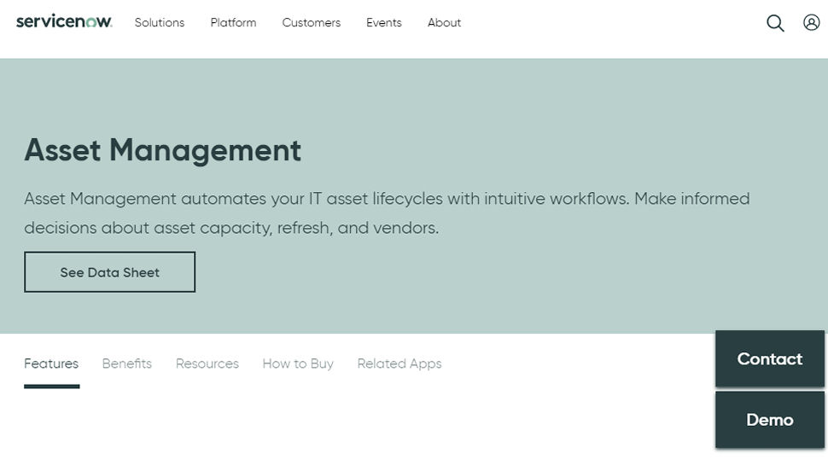Image resolution: width=828 pixels, height=465 pixels.
Task: Click the ServiceNow logo
Action: coord(64,21)
